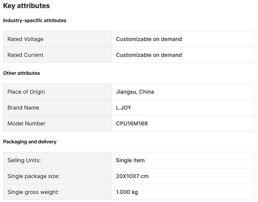Click the L.JOY brand value
The width and height of the screenshot is (258, 202).
coord(123,108)
